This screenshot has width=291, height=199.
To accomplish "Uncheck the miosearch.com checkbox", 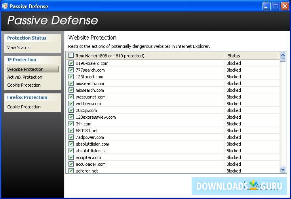I will 71,90.
